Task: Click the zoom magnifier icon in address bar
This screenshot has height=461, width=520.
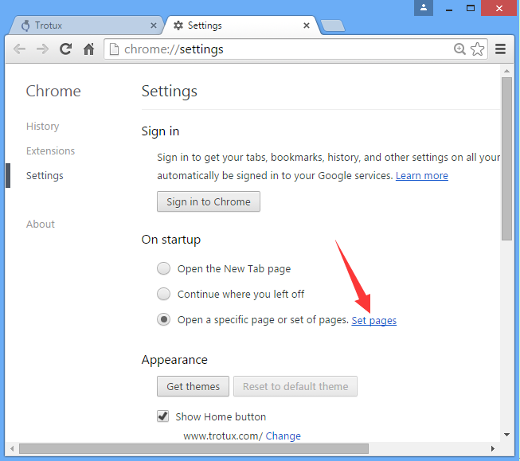Action: click(459, 49)
